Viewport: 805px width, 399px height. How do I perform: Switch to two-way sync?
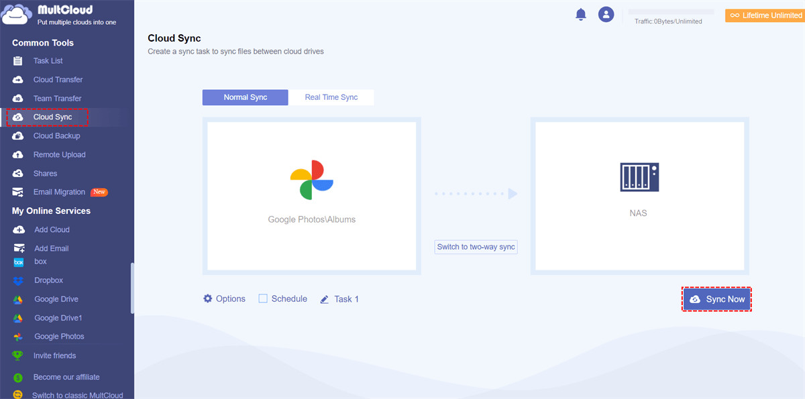476,247
